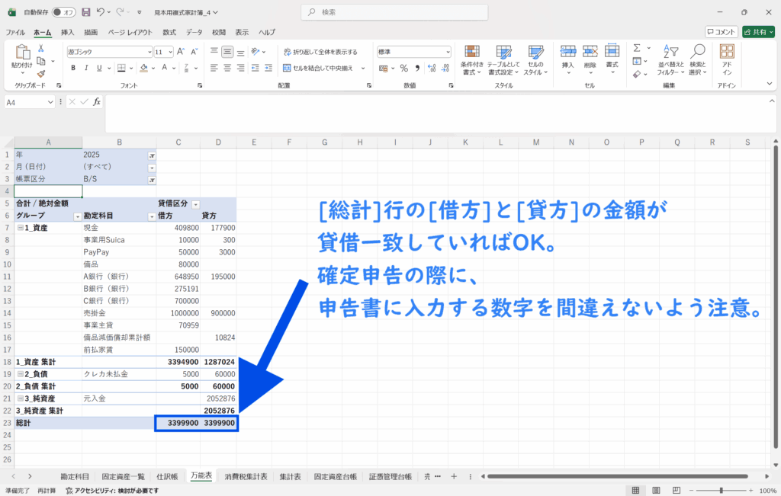Screen dimensions: 781x496
Task: Click the Format Painter brush icon
Action: point(41,74)
